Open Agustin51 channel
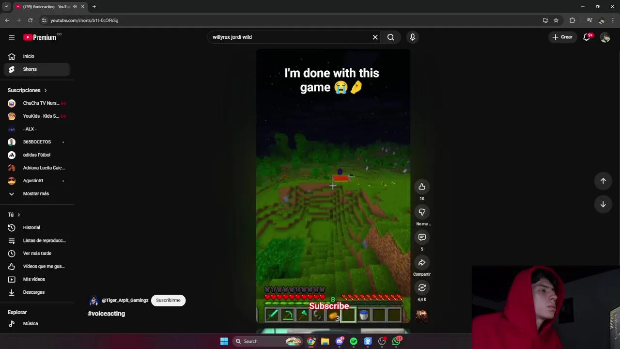Screen dimensions: 620x349 [x=37, y=181]
